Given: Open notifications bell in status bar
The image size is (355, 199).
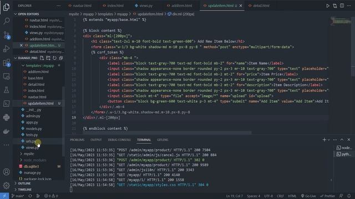Looking at the screenshot, I should tap(349, 196).
